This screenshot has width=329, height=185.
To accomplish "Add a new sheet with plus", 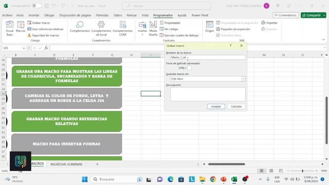I will [x=97, y=164].
